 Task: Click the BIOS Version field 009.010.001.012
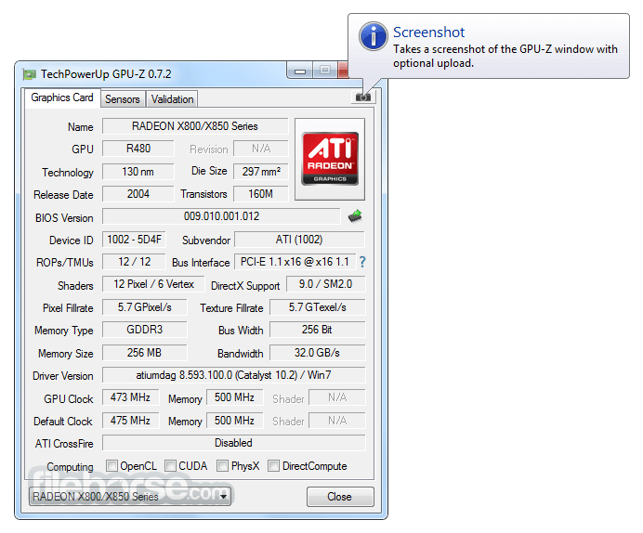coord(221,216)
